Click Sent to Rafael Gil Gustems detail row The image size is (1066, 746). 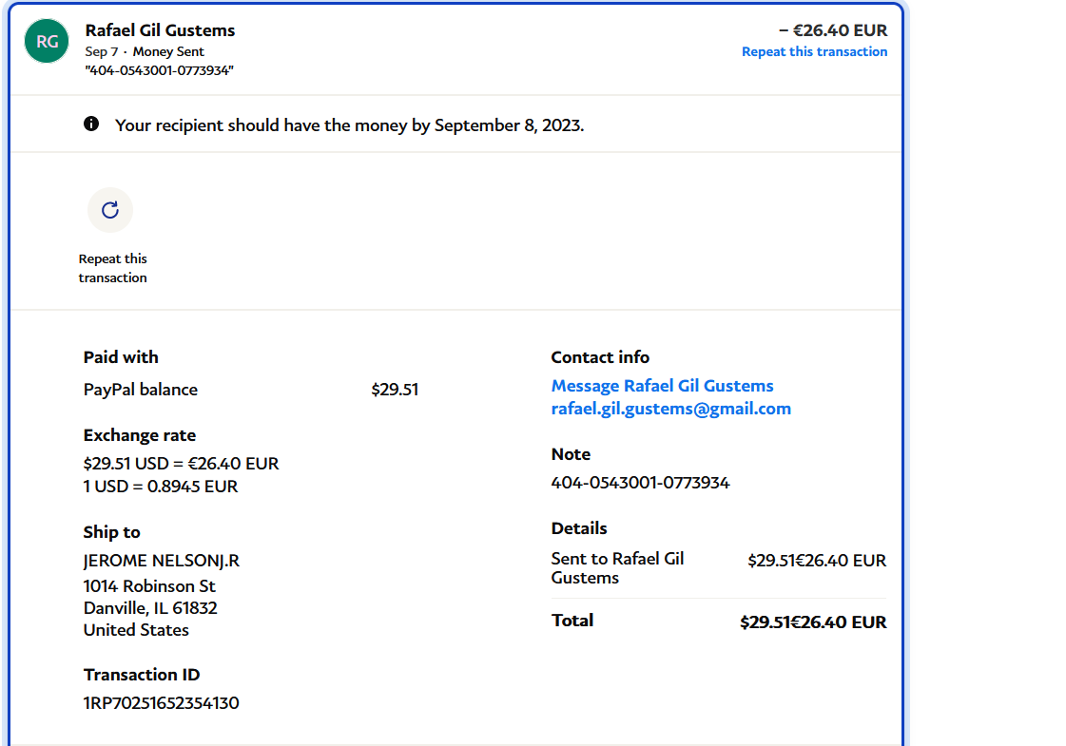pos(617,568)
